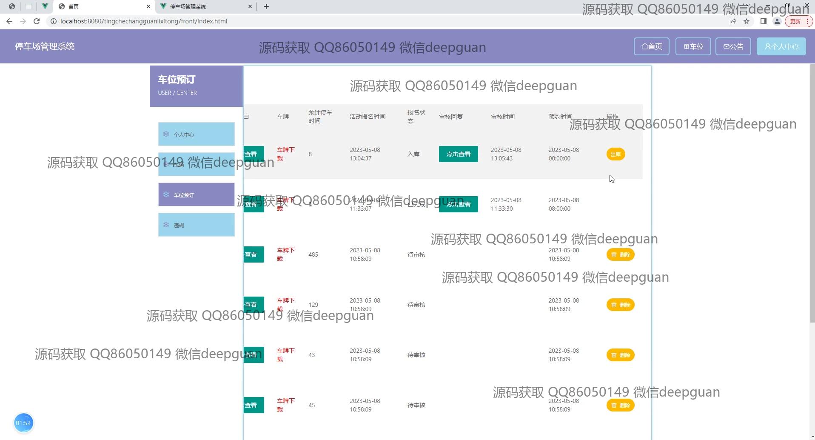Select 违规 in the left sidebar
815x440 pixels.
(196, 225)
